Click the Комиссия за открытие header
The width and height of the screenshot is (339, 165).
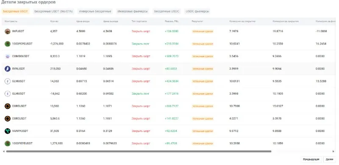pos(242,22)
